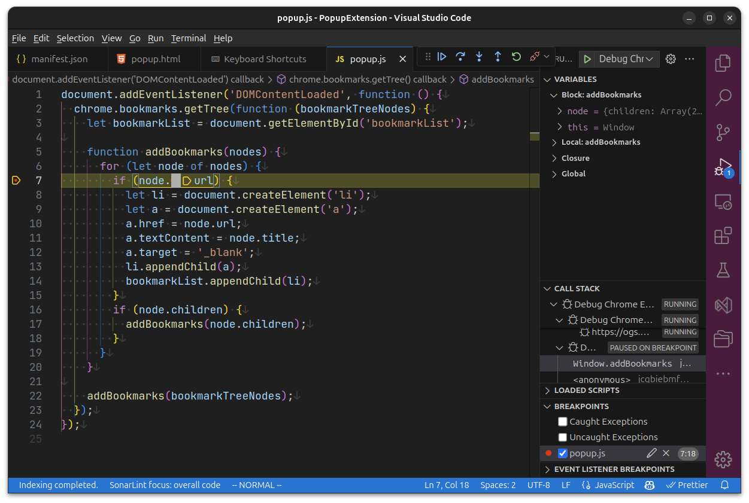Close the popup.js editor tab
The height and width of the screenshot is (503, 749).
click(402, 59)
